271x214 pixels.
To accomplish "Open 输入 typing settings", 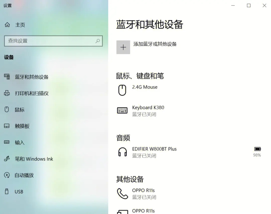I will [19, 142].
